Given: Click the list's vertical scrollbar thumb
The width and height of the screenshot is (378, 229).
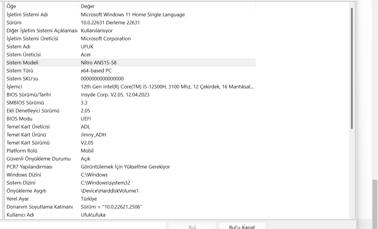Looking at the screenshot, I should 352,68.
